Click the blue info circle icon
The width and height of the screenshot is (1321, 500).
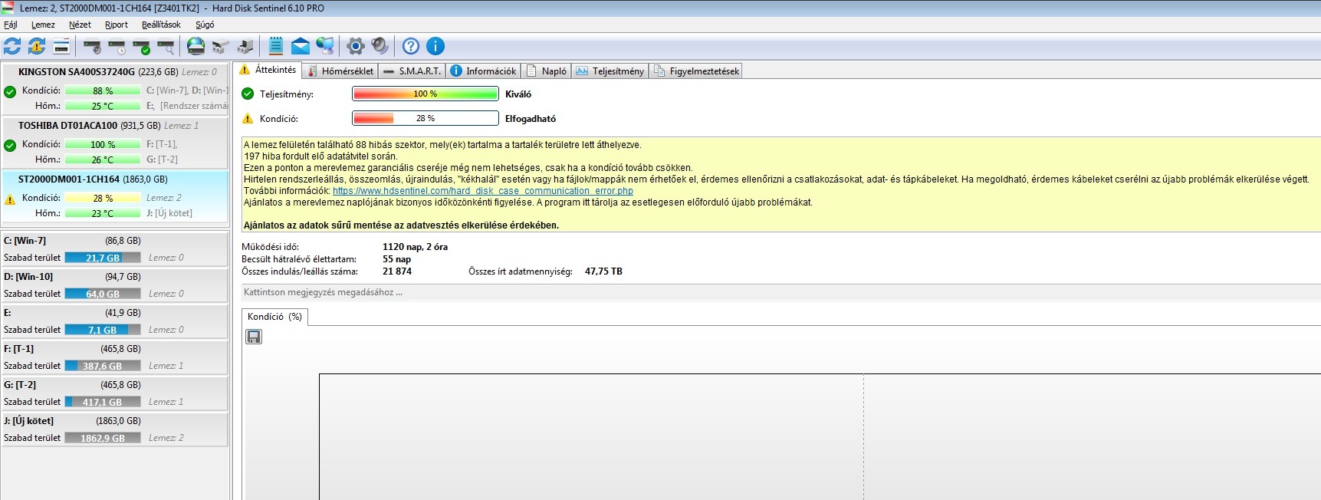435,46
